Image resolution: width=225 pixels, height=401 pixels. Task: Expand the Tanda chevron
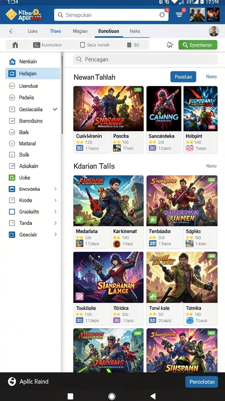[55, 223]
